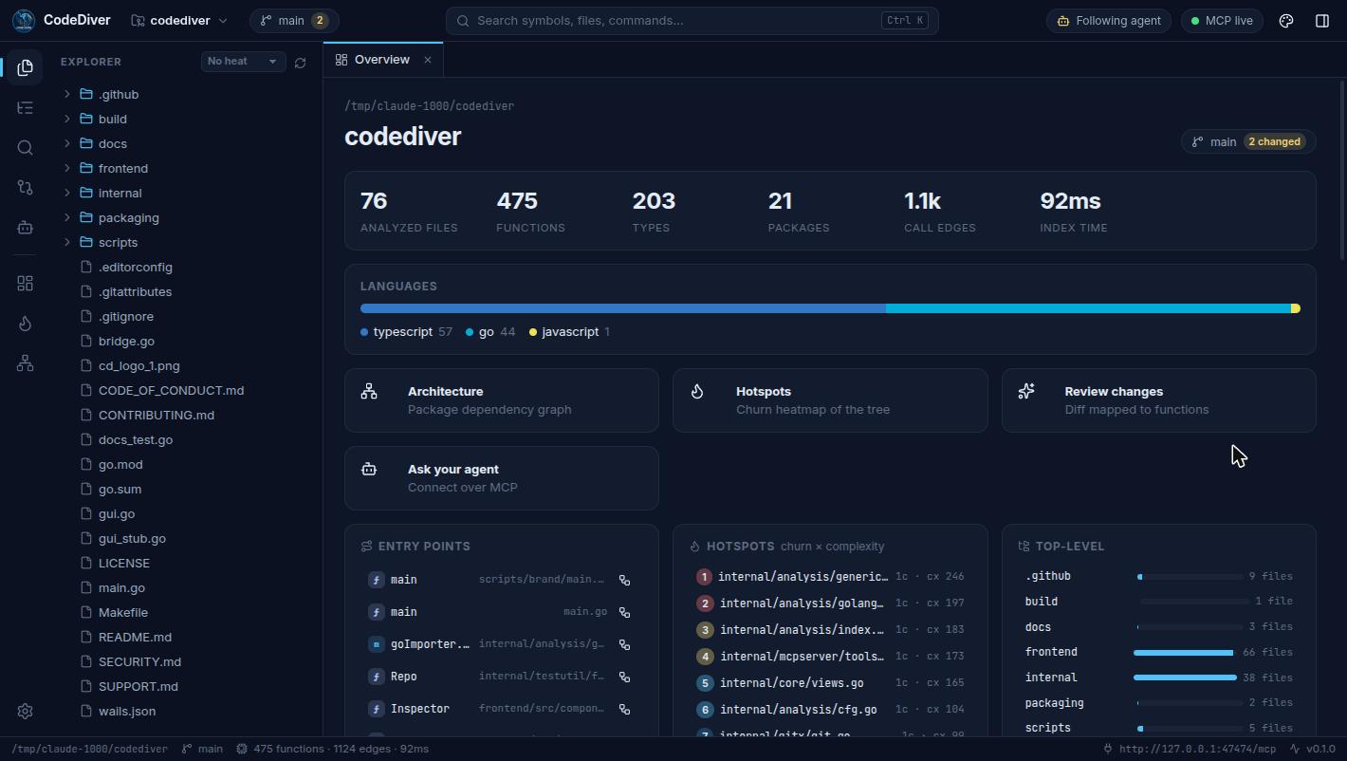Open the overview dashboard grid icon

[x=26, y=284]
